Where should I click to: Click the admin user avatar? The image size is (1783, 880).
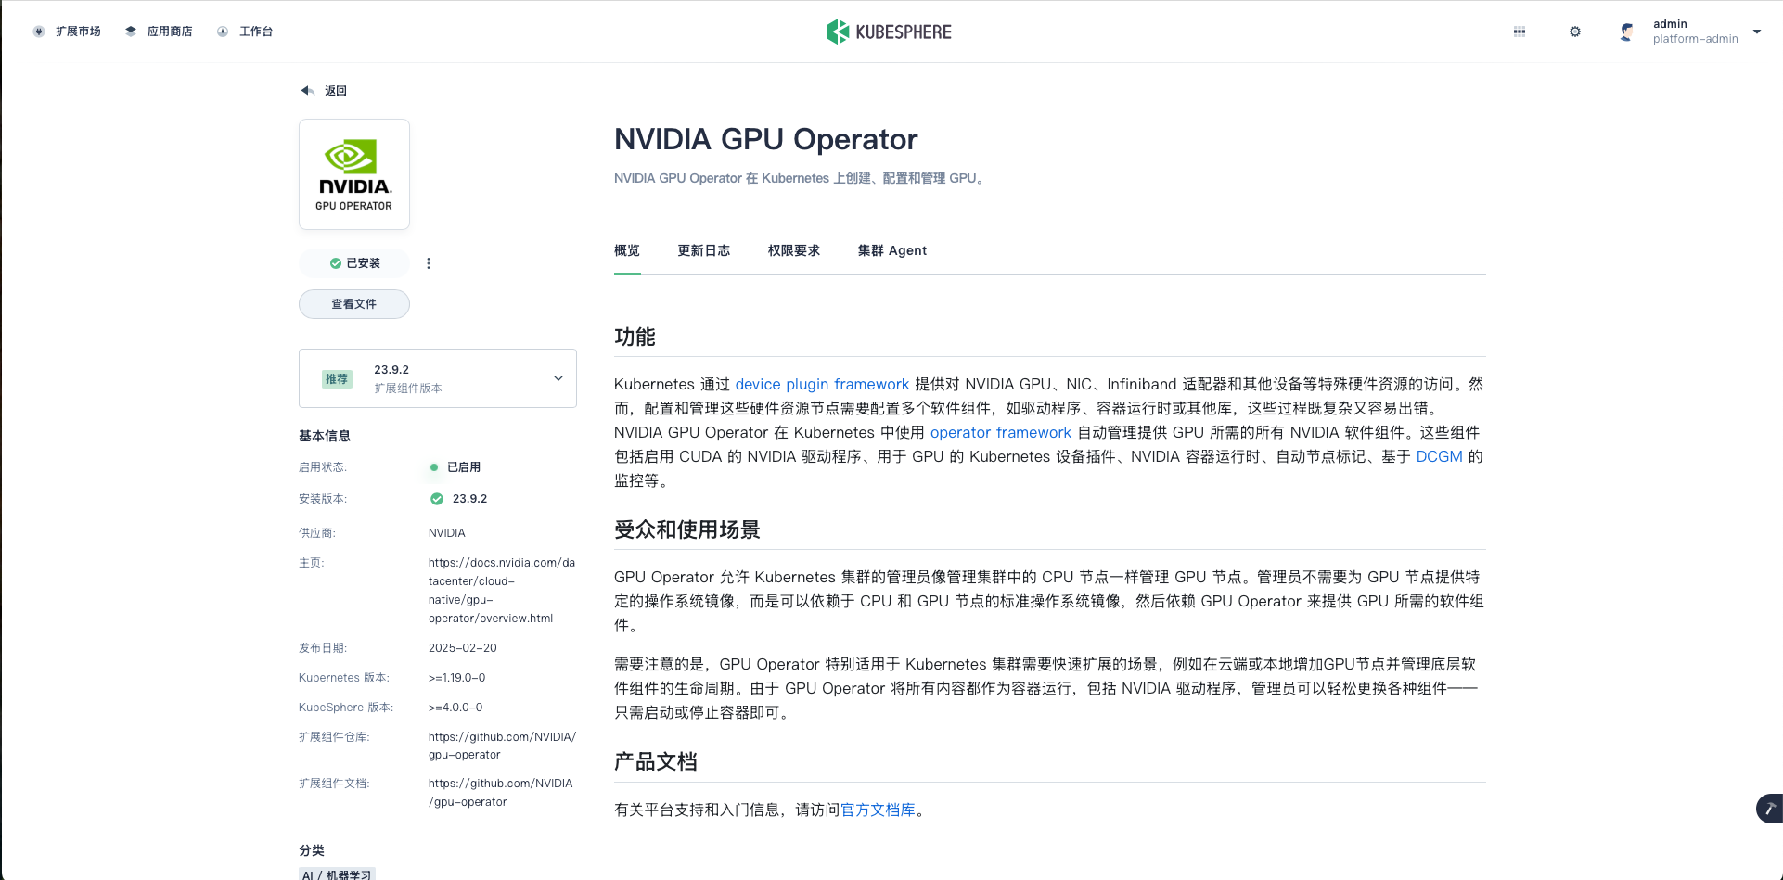pos(1626,32)
